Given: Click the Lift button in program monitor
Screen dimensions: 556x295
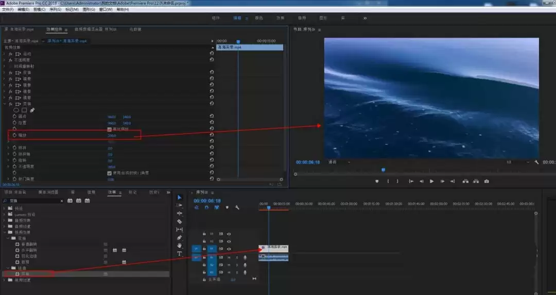Looking at the screenshot, I should click(465, 181).
